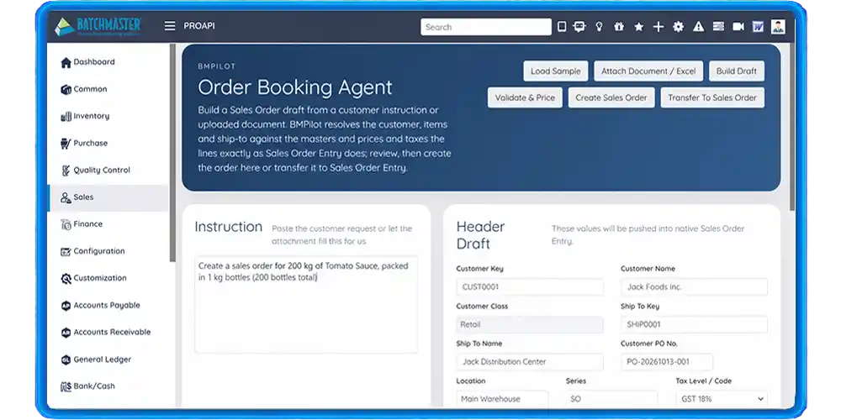The height and width of the screenshot is (420, 841).
Task: Click the Inventory module icon
Action: 66,116
